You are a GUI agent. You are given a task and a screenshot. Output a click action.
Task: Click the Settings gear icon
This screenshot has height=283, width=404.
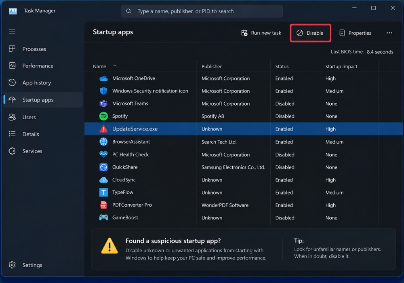12,265
